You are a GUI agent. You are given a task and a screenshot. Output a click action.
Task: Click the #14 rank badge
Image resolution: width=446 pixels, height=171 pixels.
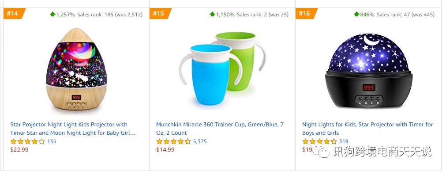coord(14,13)
